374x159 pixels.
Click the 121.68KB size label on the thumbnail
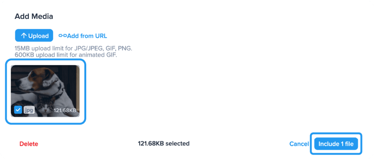click(x=65, y=110)
